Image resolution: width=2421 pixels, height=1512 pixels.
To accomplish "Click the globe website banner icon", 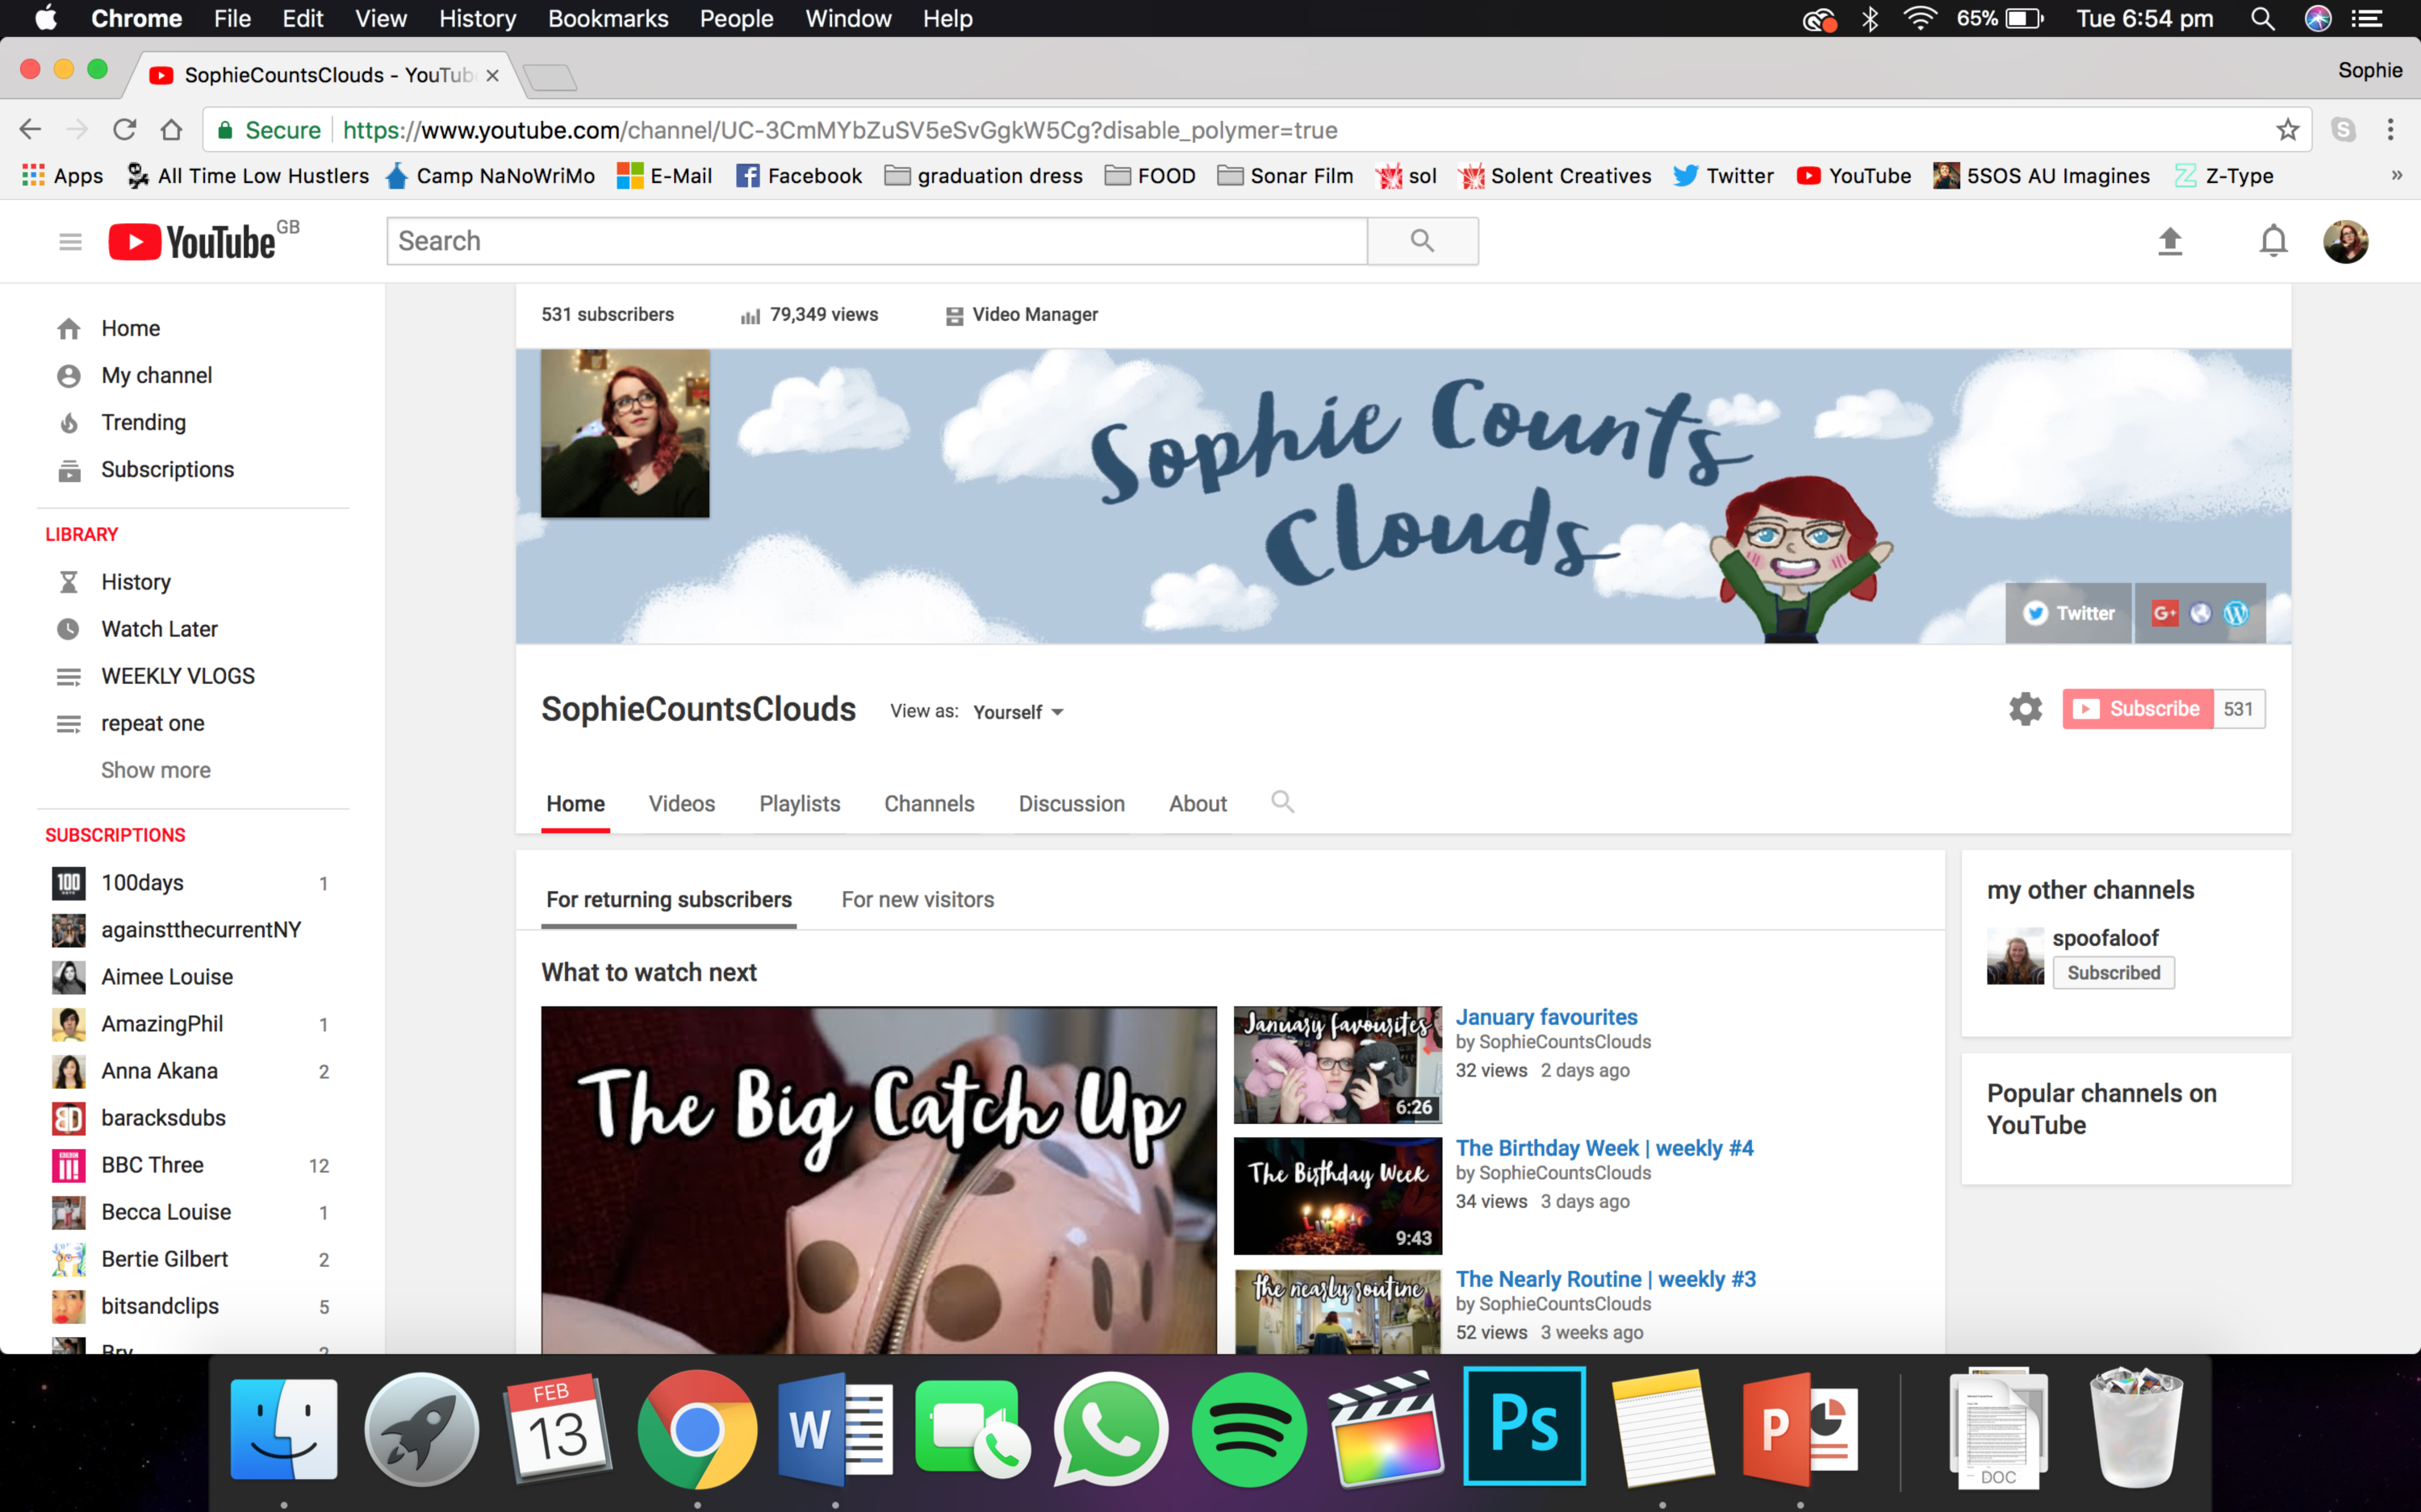I will coord(2200,613).
